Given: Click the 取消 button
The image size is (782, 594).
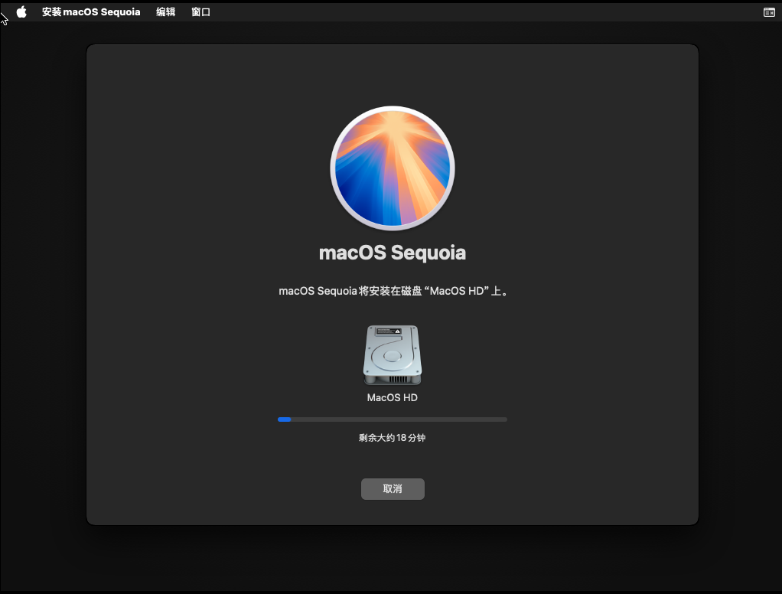Looking at the screenshot, I should (x=393, y=489).
